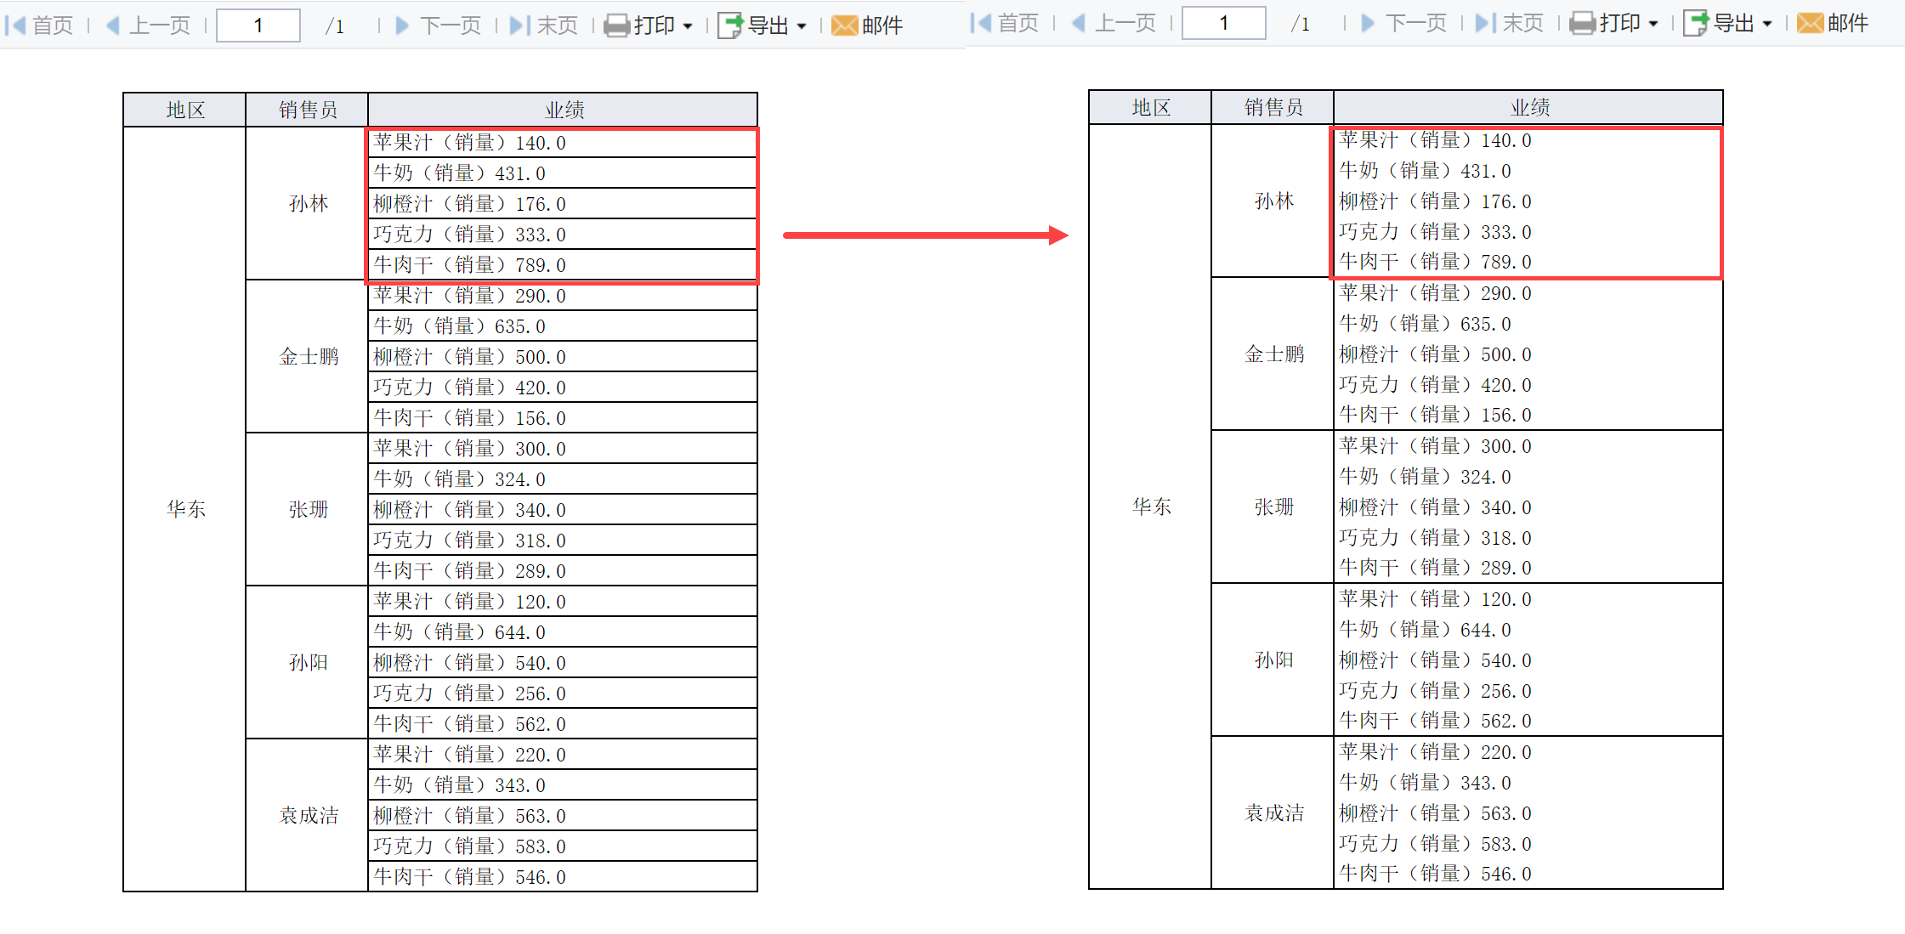Click printer icon in left toolbar
The width and height of the screenshot is (1905, 934).
click(617, 25)
